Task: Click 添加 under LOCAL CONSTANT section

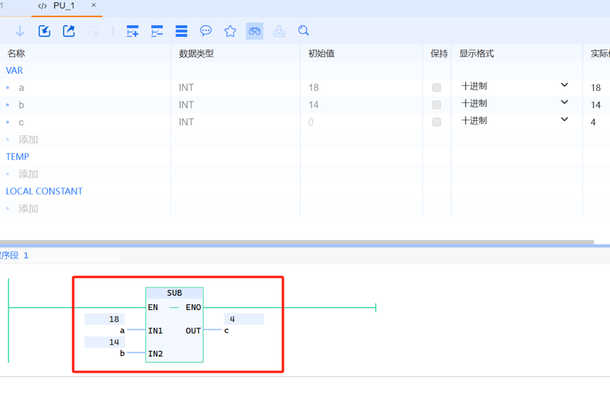Action: (28, 209)
